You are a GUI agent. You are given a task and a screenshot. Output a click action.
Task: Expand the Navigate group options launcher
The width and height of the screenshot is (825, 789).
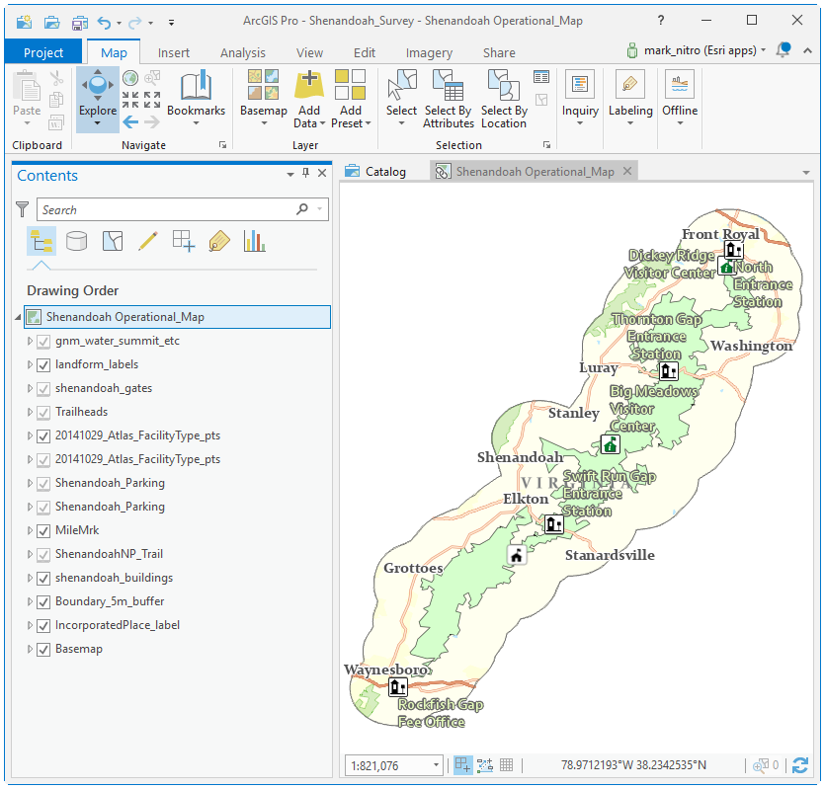(222, 145)
